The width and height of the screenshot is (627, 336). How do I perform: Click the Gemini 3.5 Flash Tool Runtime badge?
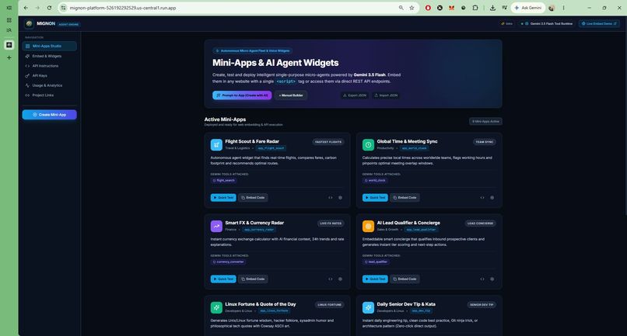(x=548, y=23)
